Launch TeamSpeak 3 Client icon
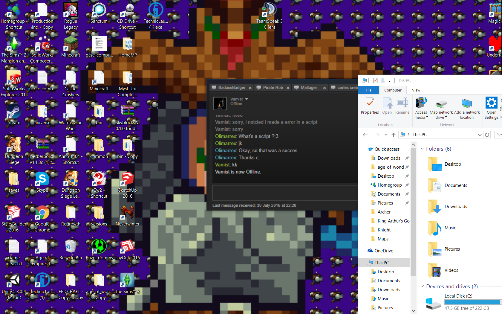 pos(269,16)
